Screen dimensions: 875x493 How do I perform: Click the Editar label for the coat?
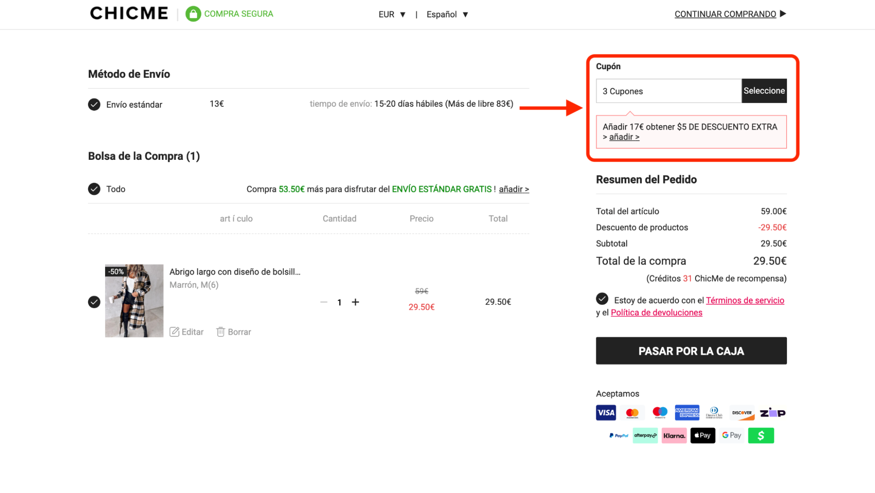pos(193,332)
